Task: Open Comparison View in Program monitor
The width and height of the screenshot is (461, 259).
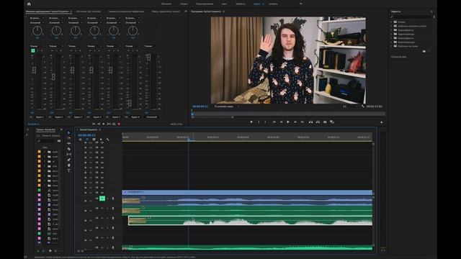Action: point(332,122)
